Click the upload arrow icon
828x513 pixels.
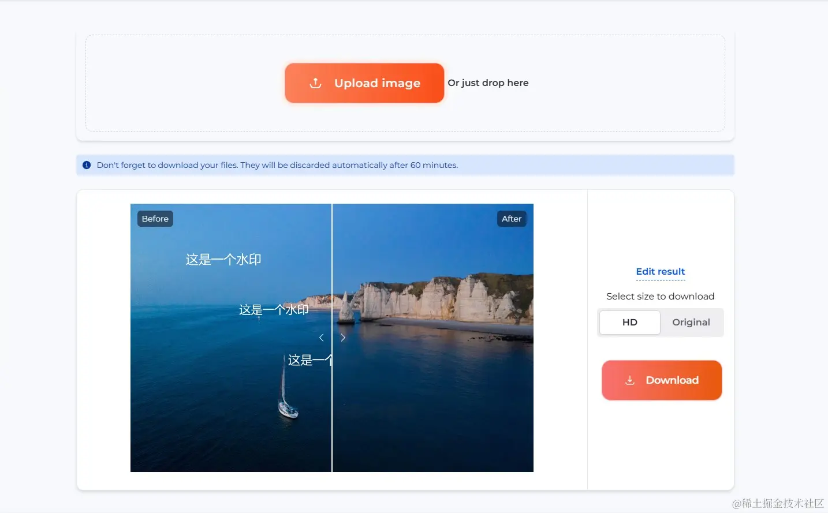click(x=315, y=83)
